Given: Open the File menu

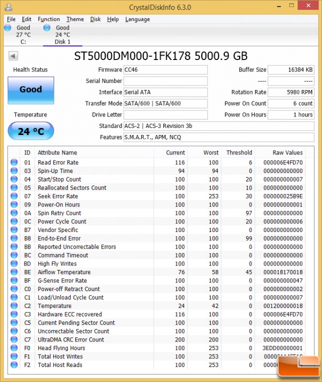Looking at the screenshot, I should pos(11,19).
